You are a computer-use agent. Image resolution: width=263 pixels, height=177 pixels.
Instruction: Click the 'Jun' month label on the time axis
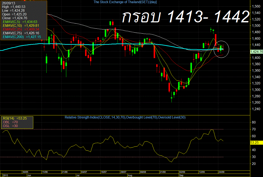(29, 175)
